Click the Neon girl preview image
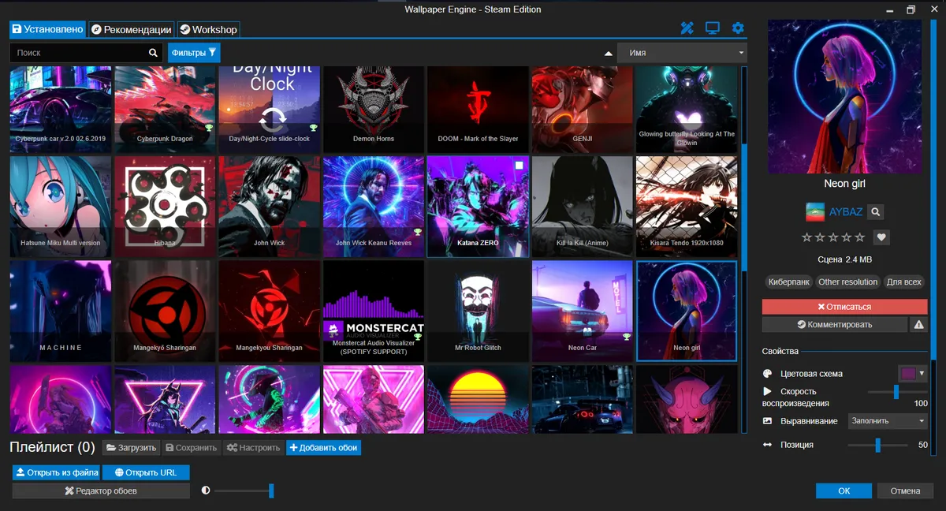 point(844,95)
